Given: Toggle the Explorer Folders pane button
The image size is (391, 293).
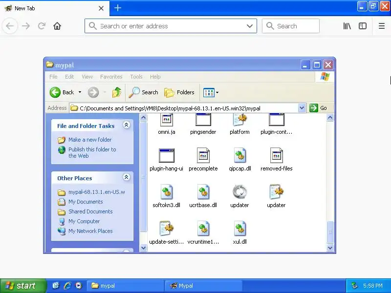Looking at the screenshot, I should (179, 92).
